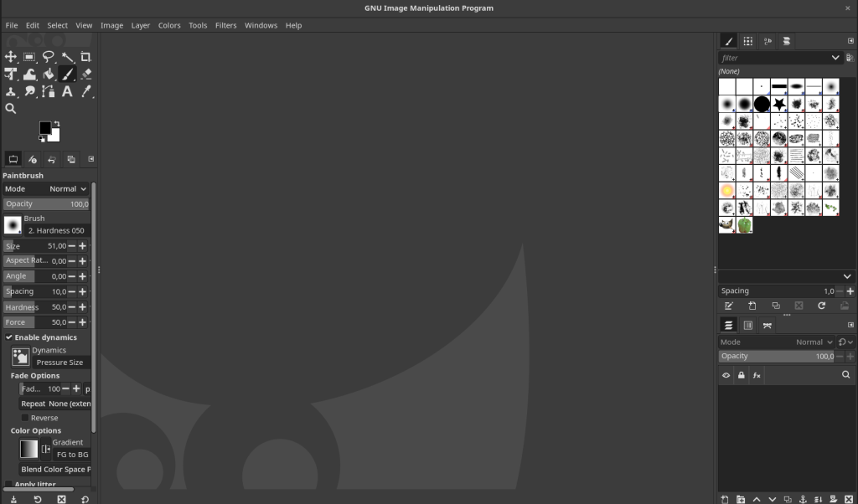This screenshot has width=858, height=504.
Task: Click save tool preset icon
Action: [x=13, y=499]
